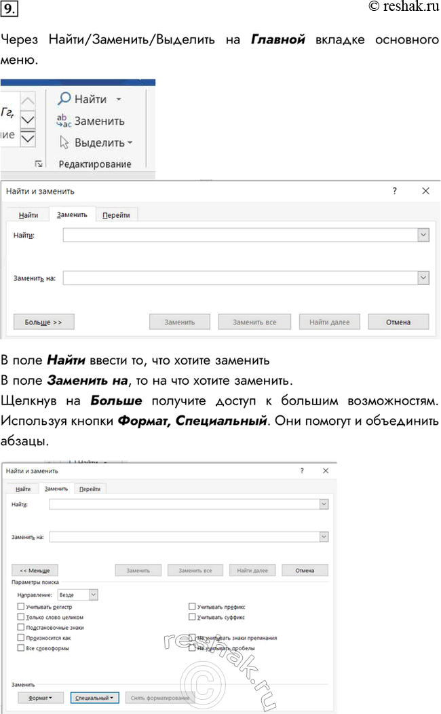Click the Заменить на field in the expanded dialog
The width and height of the screenshot is (441, 714).
pyautogui.click(x=185, y=537)
